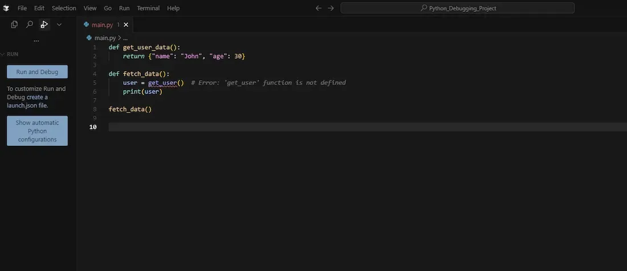Open the Go menu
The image size is (627, 271).
[x=108, y=8]
